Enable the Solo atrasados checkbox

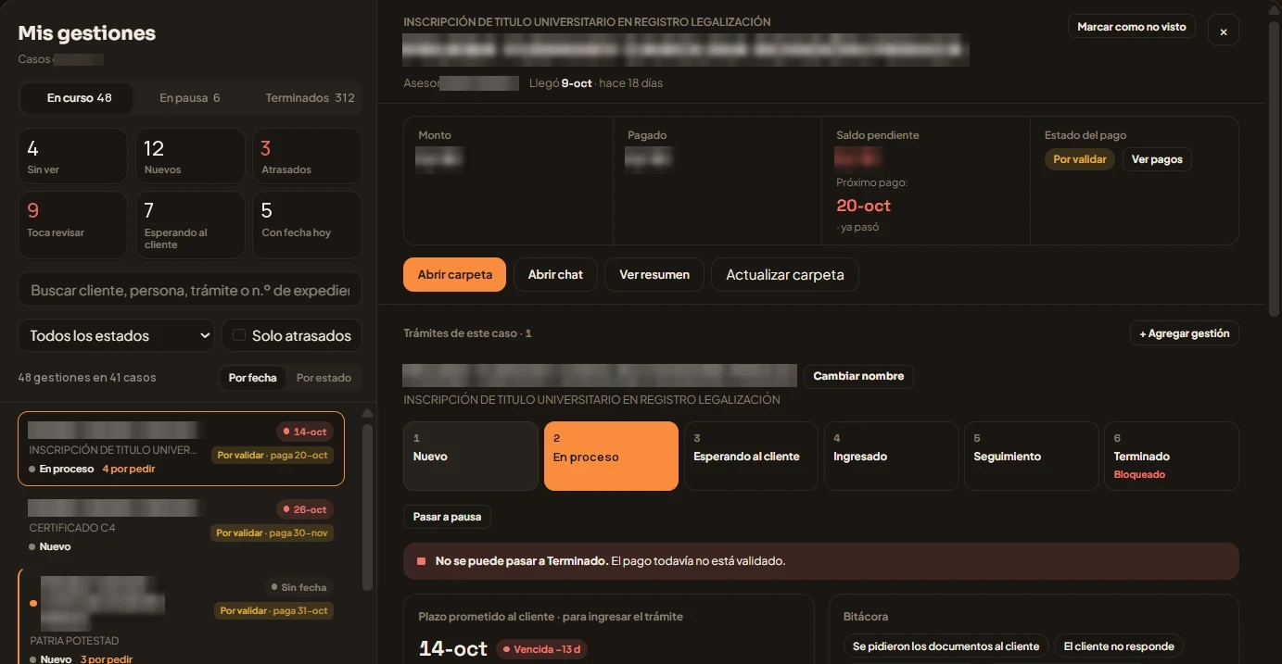click(x=239, y=335)
